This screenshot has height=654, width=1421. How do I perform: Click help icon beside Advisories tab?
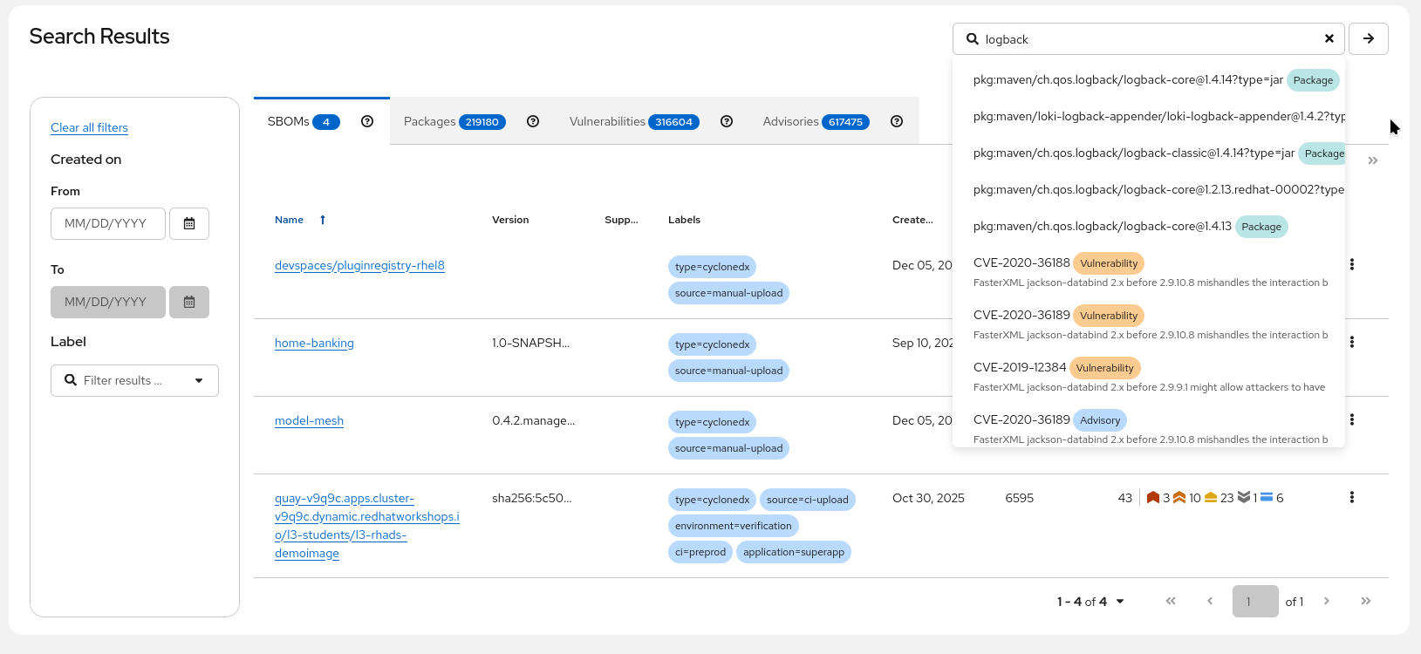coord(896,121)
